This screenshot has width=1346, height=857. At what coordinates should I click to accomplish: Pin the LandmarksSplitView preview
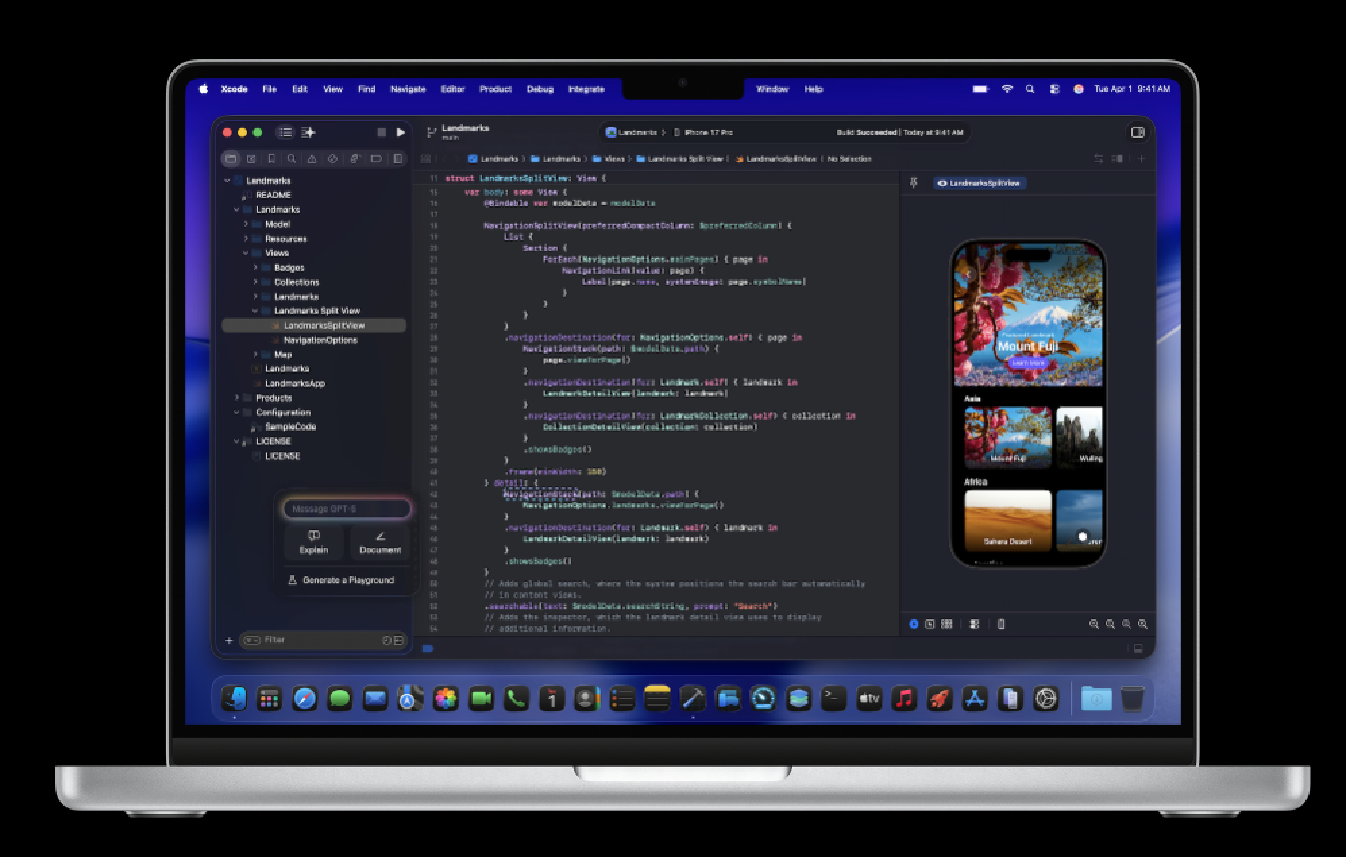coord(914,183)
